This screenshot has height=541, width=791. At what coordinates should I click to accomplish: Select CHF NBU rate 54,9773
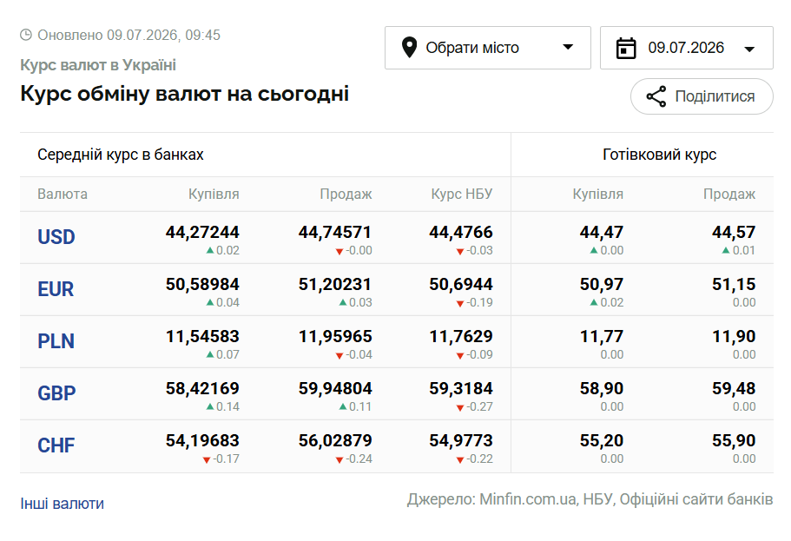[461, 440]
